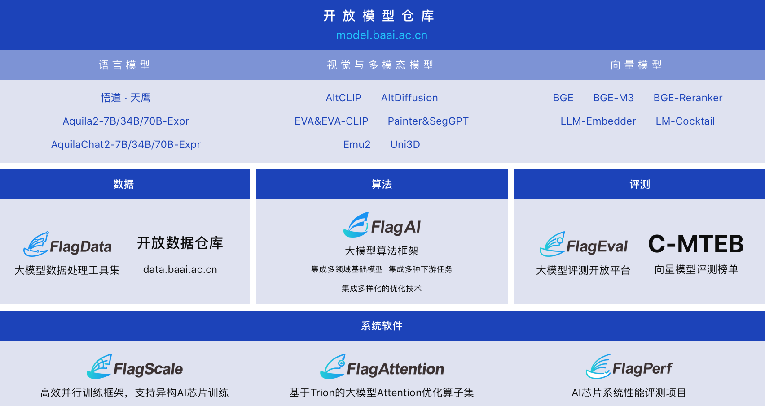Click the 集成多种下游任务 text

point(420,269)
